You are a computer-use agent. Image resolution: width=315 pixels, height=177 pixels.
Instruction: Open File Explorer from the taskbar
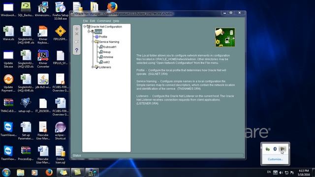click(x=20, y=173)
